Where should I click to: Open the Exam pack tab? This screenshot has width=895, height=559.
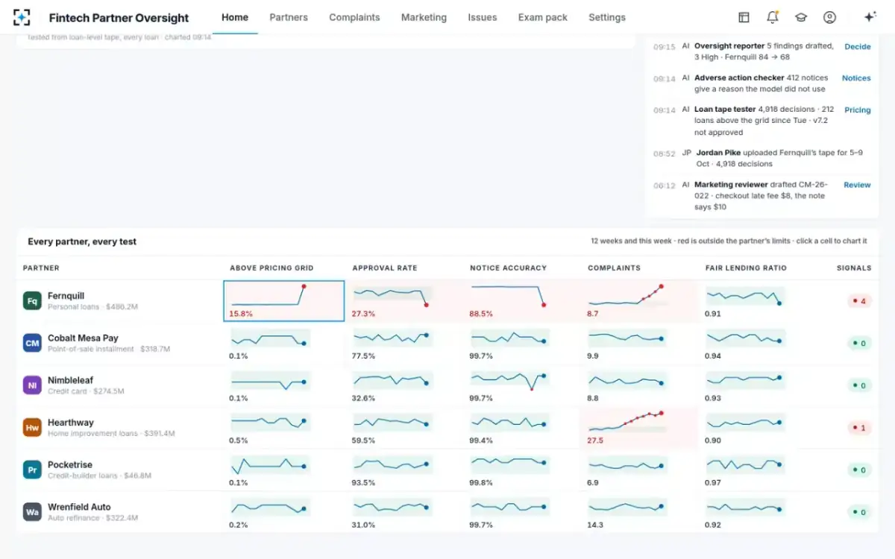(543, 17)
